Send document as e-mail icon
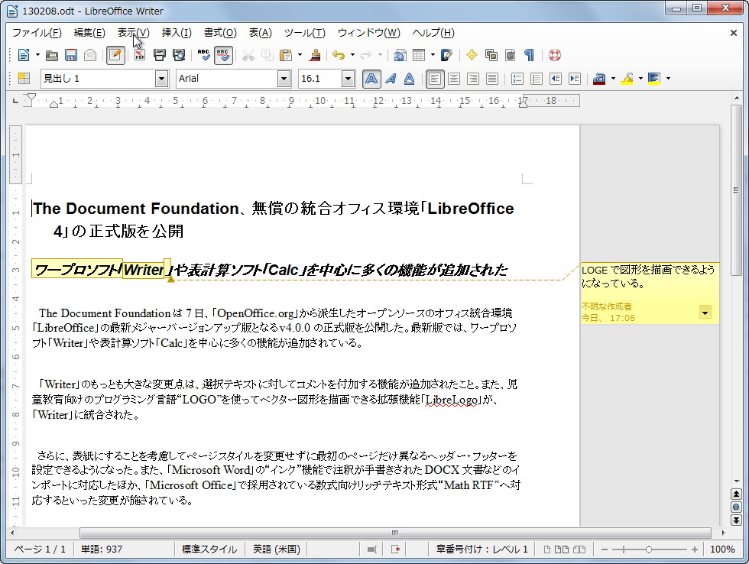The width and height of the screenshot is (749, 564). (90, 55)
